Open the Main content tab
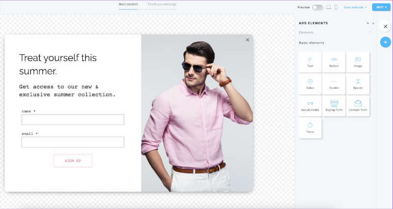 pos(129,4)
